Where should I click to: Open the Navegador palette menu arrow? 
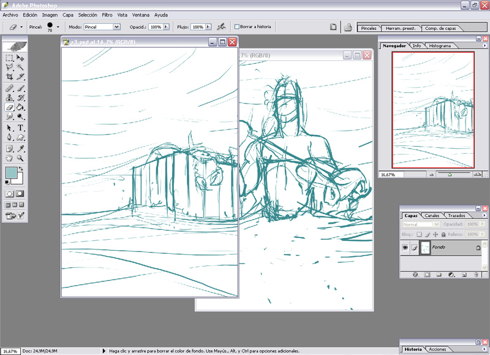(484, 45)
